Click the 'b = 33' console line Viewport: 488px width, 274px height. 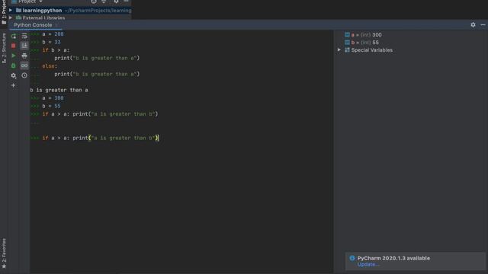coord(51,43)
